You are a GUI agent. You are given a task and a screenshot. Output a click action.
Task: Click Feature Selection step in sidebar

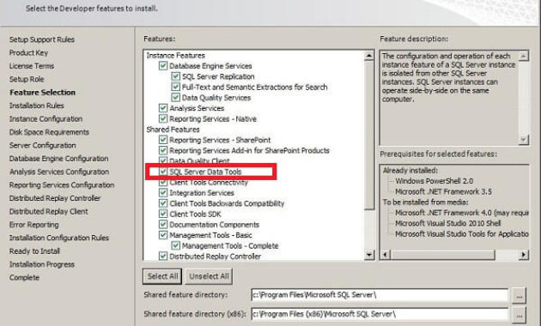coord(42,92)
